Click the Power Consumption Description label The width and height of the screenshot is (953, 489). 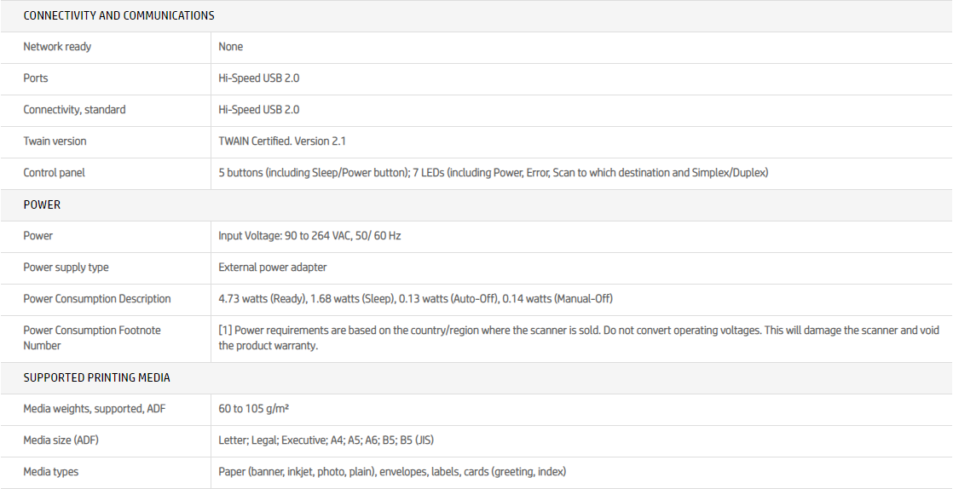coord(96,299)
